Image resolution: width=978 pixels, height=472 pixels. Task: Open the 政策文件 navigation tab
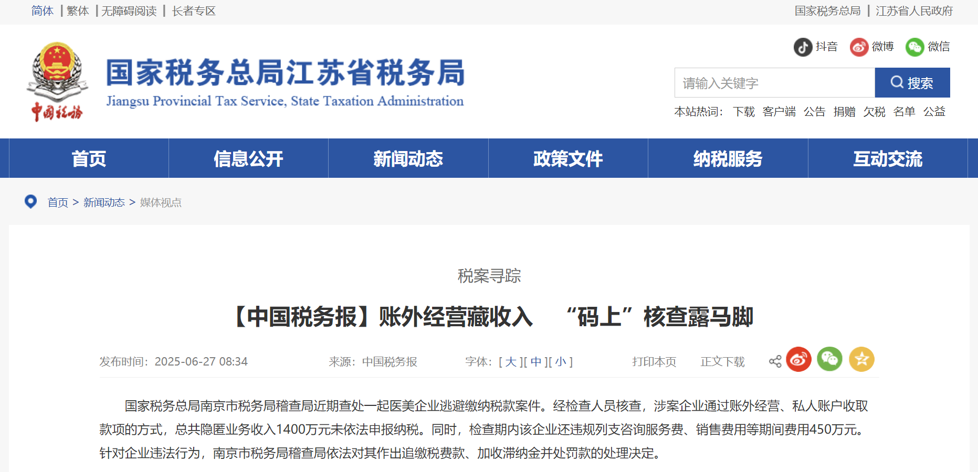[568, 158]
